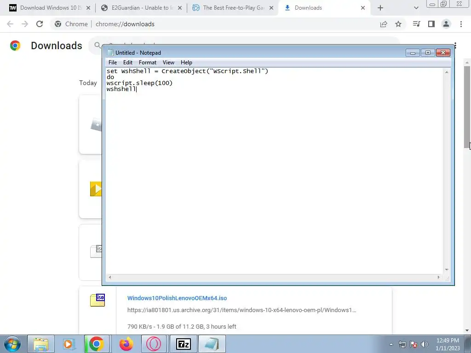Maximize the Notepad window
Image resolution: width=471 pixels, height=353 pixels.
pos(428,53)
